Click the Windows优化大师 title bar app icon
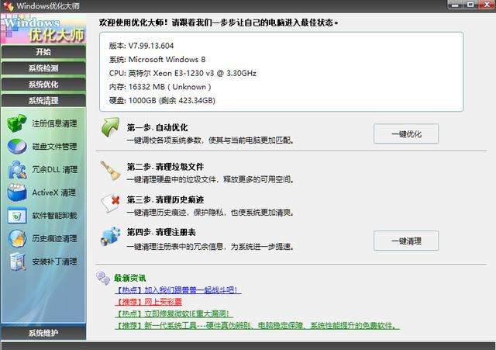The image size is (496, 350). 9,5
